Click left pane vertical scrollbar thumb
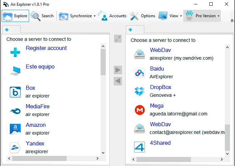This screenshot has width=235, height=166. click(x=103, y=62)
